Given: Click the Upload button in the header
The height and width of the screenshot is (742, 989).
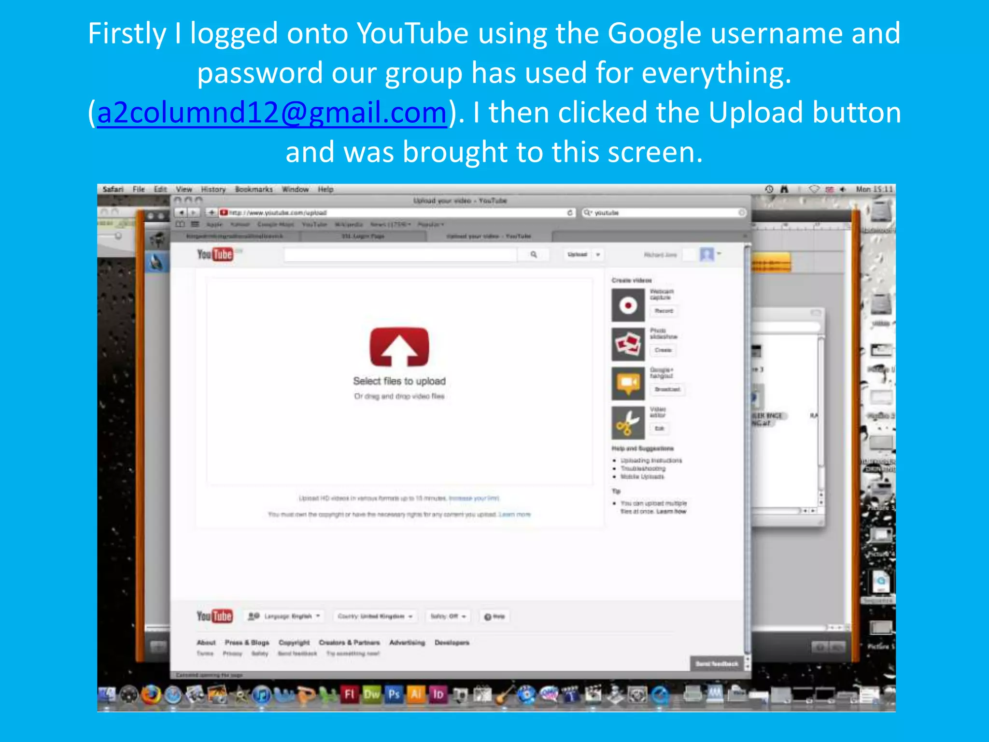Looking at the screenshot, I should click(578, 255).
